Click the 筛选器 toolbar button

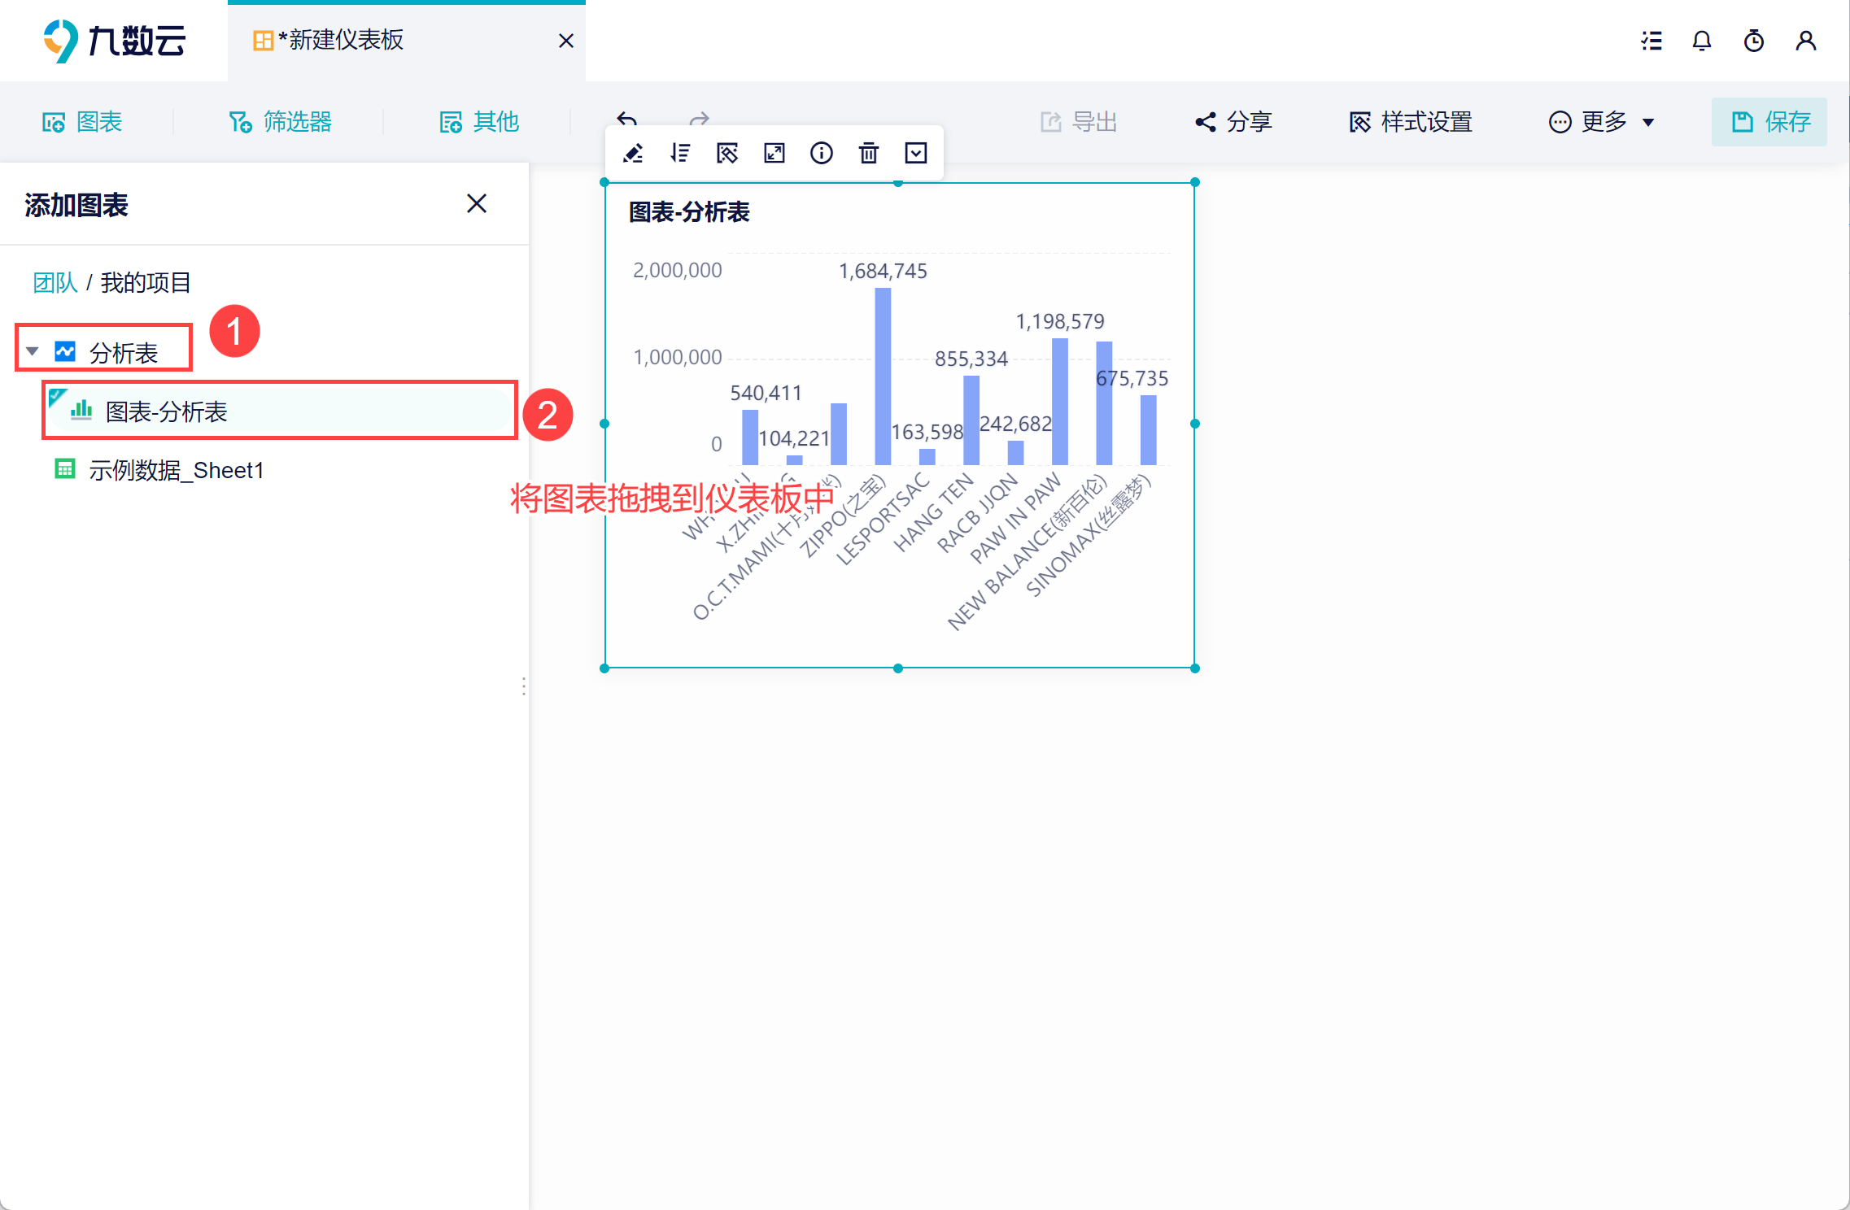click(281, 122)
